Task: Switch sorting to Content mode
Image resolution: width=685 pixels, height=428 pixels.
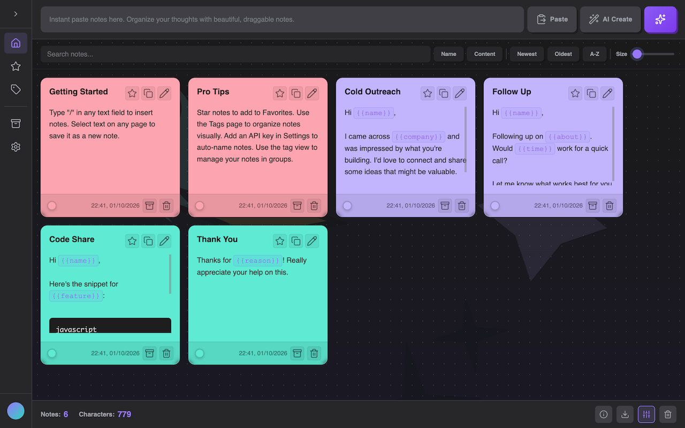Action: (x=484, y=54)
